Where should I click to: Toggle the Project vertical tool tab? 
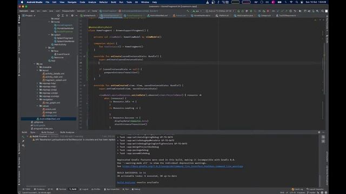pyautogui.click(x=19, y=19)
